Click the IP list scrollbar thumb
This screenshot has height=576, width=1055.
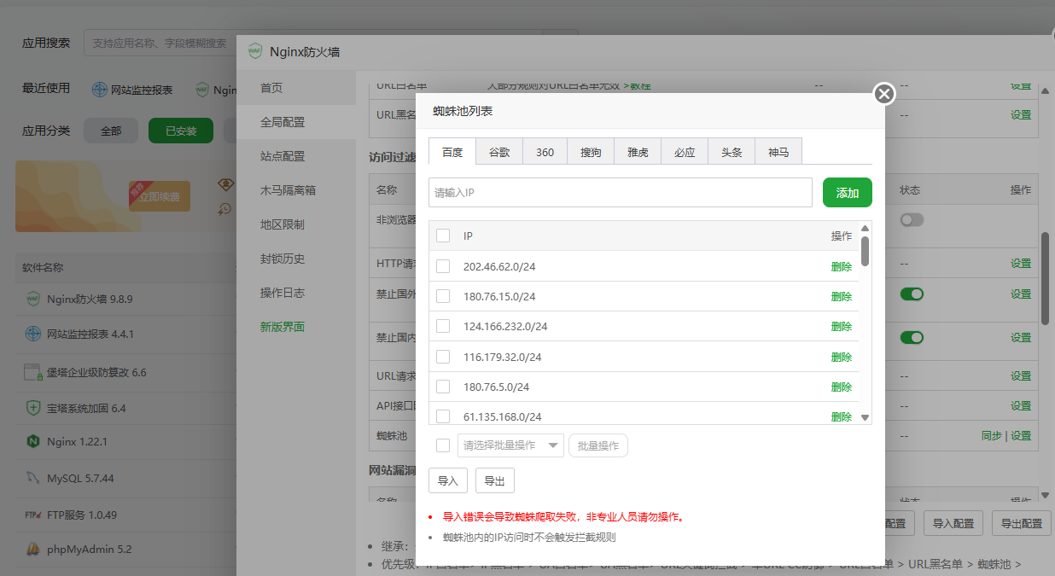[865, 251]
